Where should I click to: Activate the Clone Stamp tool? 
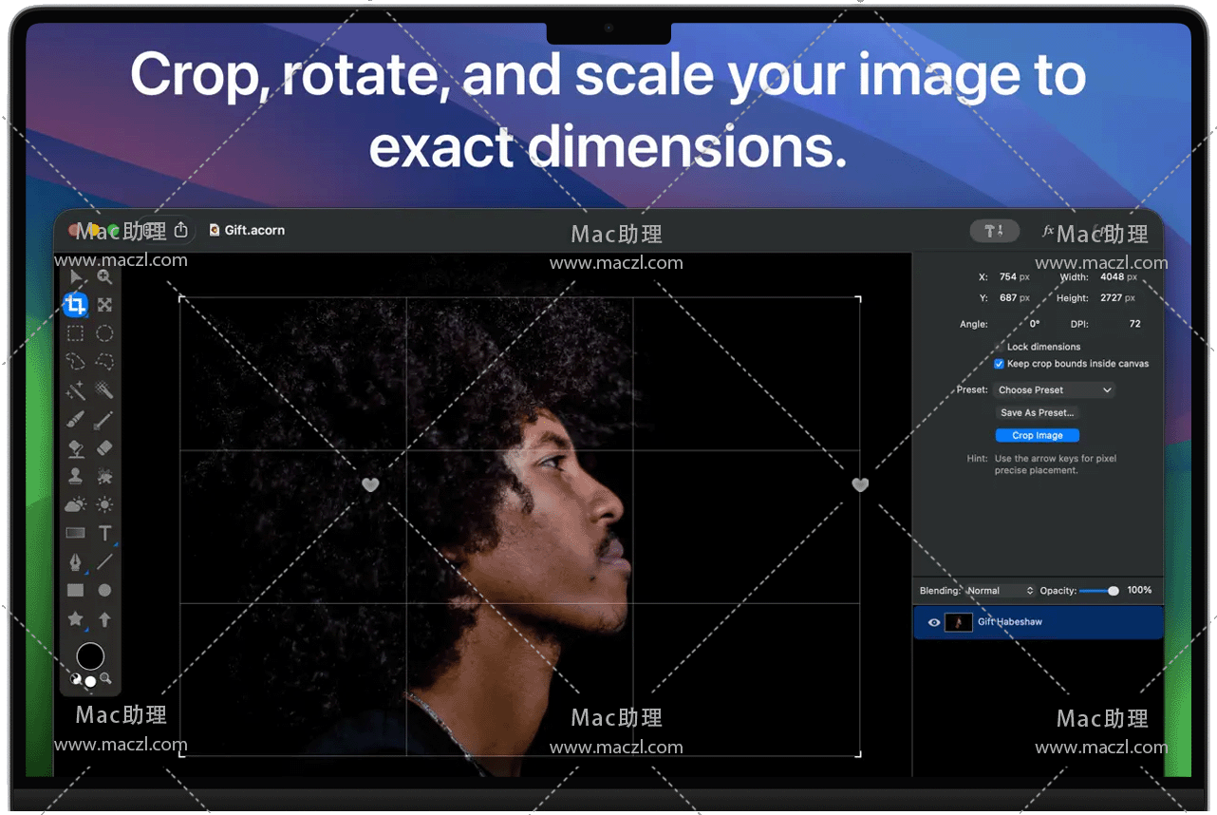[x=75, y=476]
